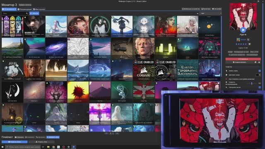The width and height of the screenshot is (265, 149).
Task: Select the crescent moon black wallpaper thumbnail
Action: 12,92
